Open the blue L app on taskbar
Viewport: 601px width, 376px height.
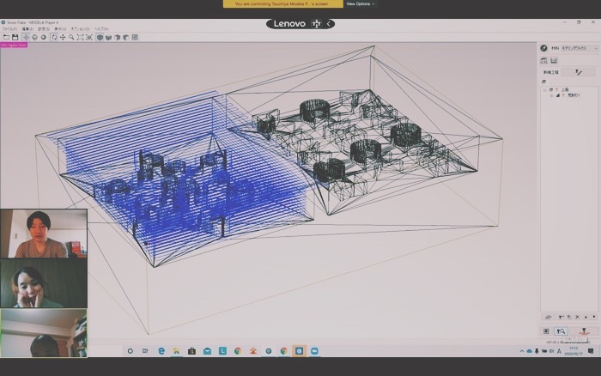pos(222,351)
